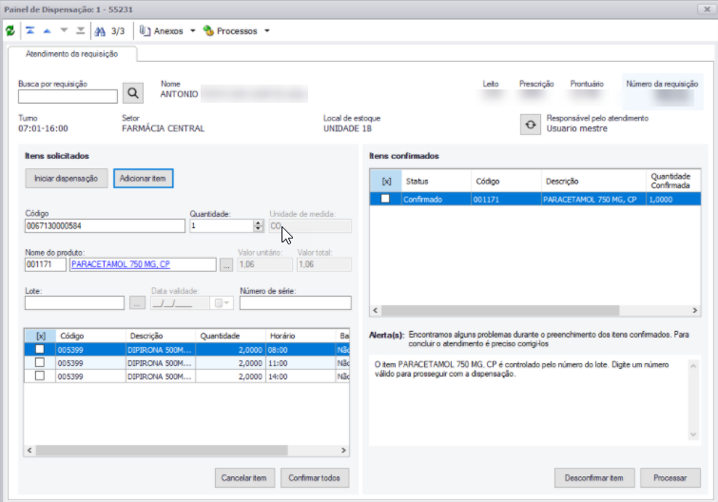Check the DIPIRONA 11:00 row checkbox
The height and width of the screenshot is (502, 718).
(40, 363)
